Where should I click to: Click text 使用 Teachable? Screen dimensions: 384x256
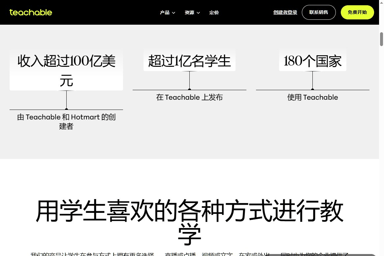pos(312,97)
